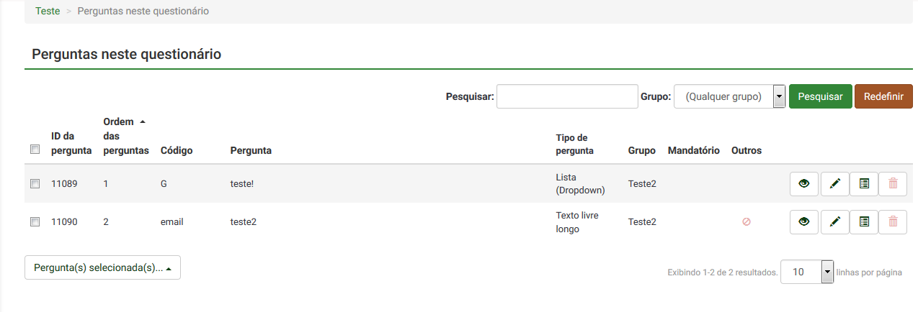The width and height of the screenshot is (918, 312).
Task: Edit question 11089 with pencil icon
Action: [834, 183]
